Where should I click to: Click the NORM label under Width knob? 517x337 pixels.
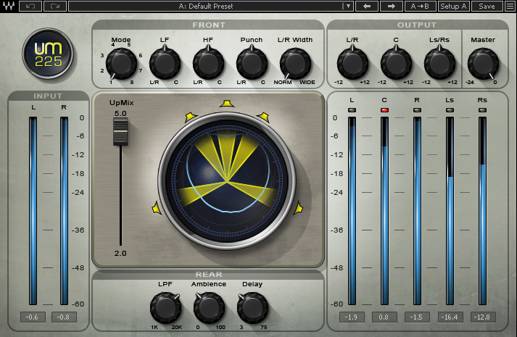pyautogui.click(x=283, y=83)
